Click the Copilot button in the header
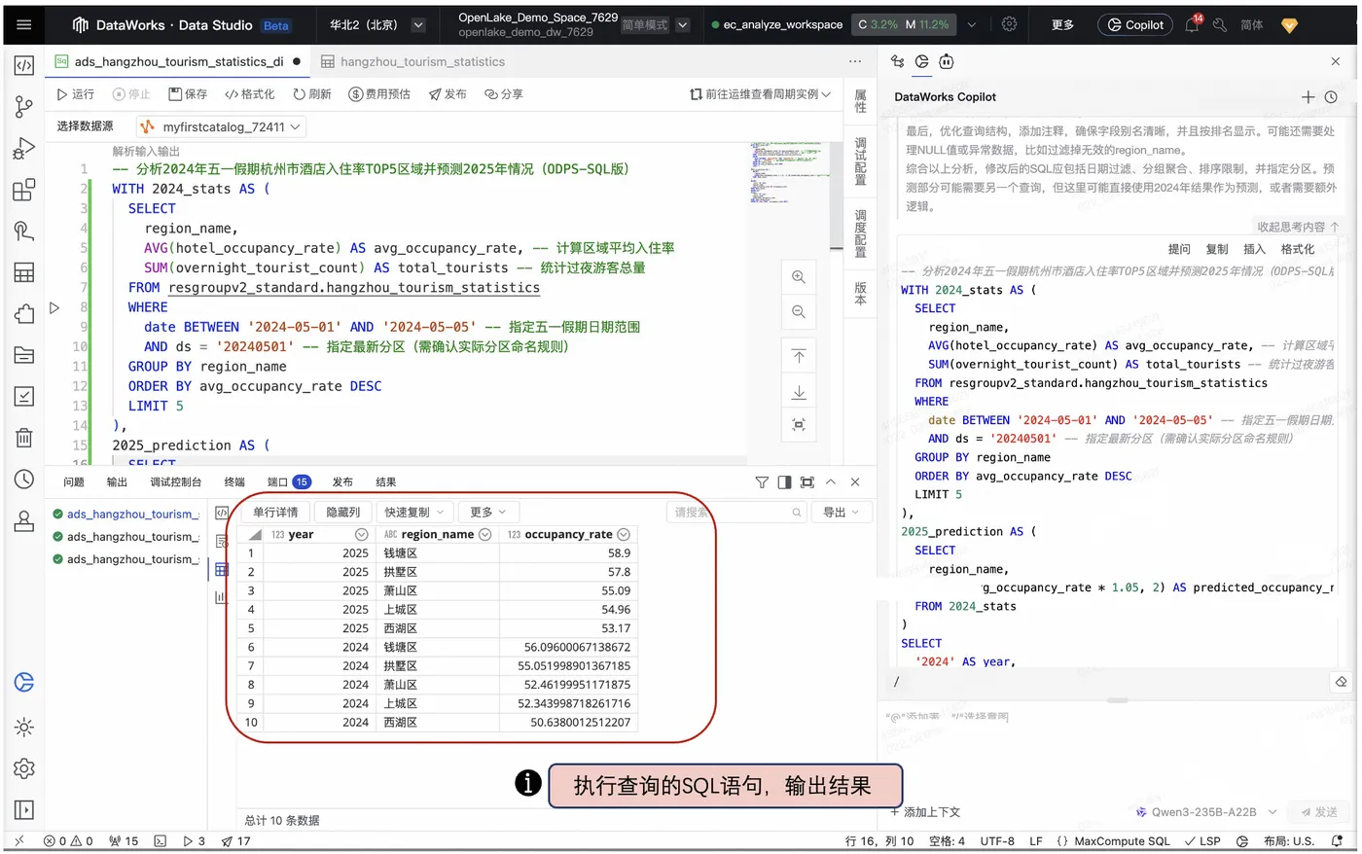 [1135, 25]
